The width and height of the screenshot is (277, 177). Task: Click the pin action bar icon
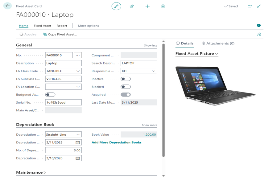pyautogui.click(x=259, y=34)
